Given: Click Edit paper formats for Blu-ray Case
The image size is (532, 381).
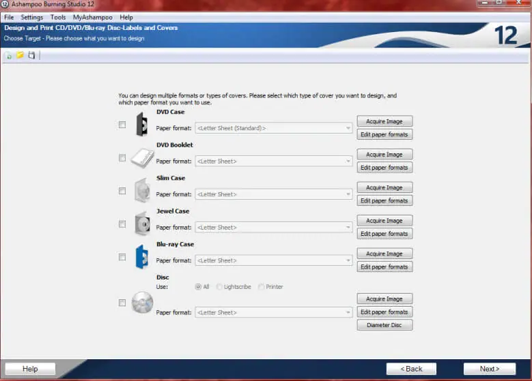Looking at the screenshot, I should click(x=384, y=267).
